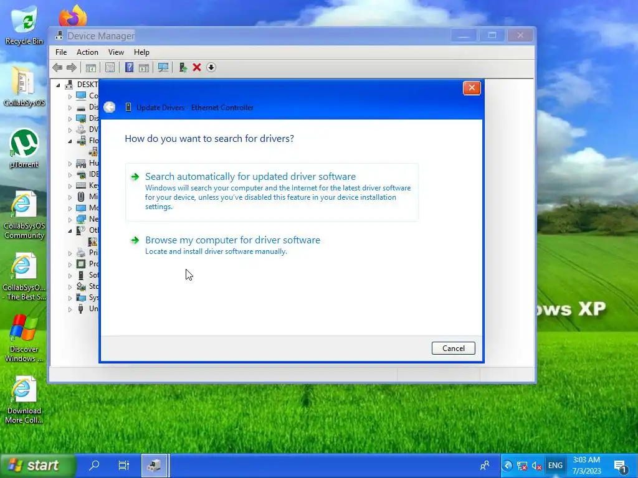The height and width of the screenshot is (478, 638).
Task: Select the Un... Universal Serial Bus item
Action: click(87, 309)
